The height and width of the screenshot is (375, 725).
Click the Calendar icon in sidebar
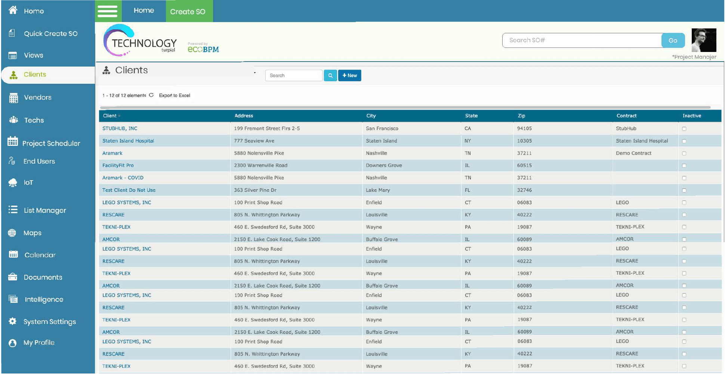(x=13, y=254)
